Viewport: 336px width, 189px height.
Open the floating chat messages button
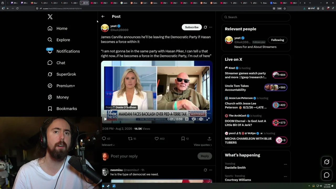click(327, 175)
